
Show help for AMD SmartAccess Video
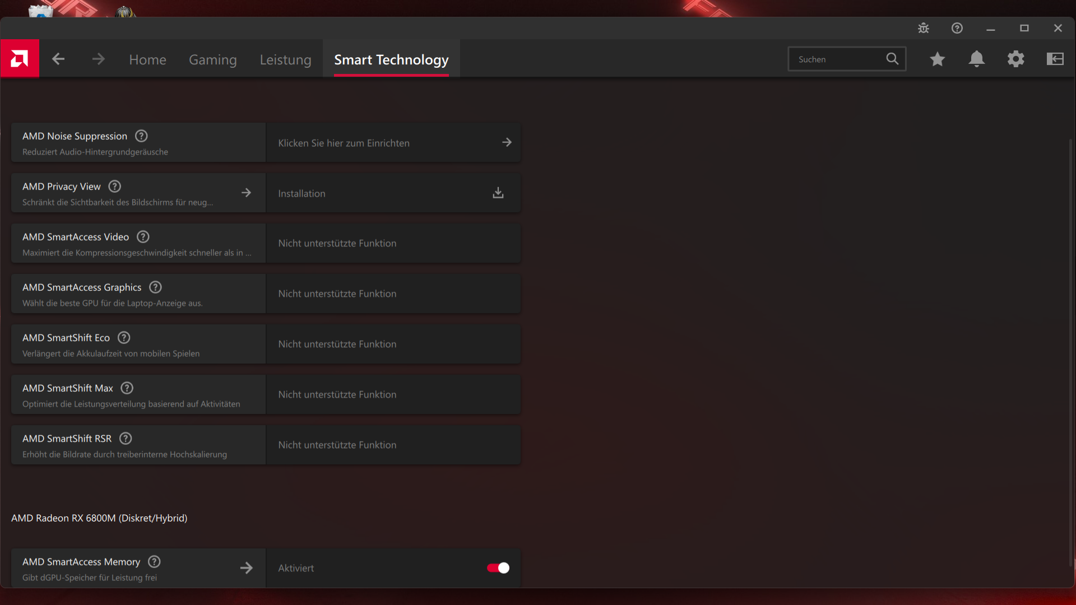(x=143, y=237)
